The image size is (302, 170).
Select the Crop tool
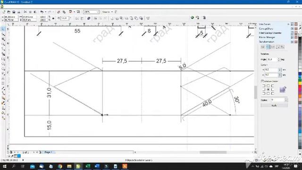pyautogui.click(x=3, y=39)
